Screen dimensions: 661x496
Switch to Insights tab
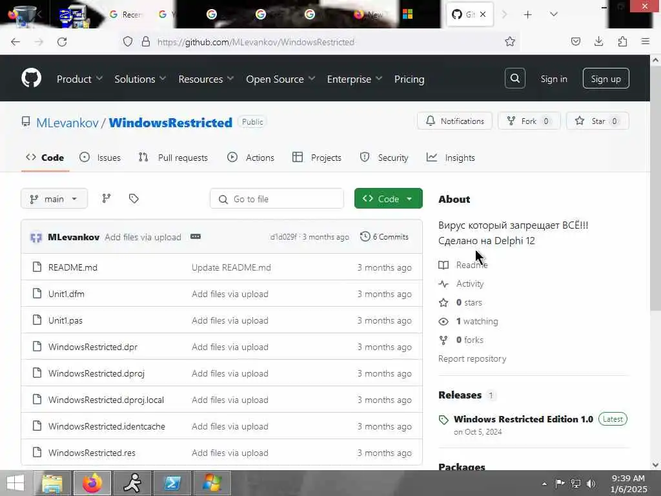click(x=451, y=158)
